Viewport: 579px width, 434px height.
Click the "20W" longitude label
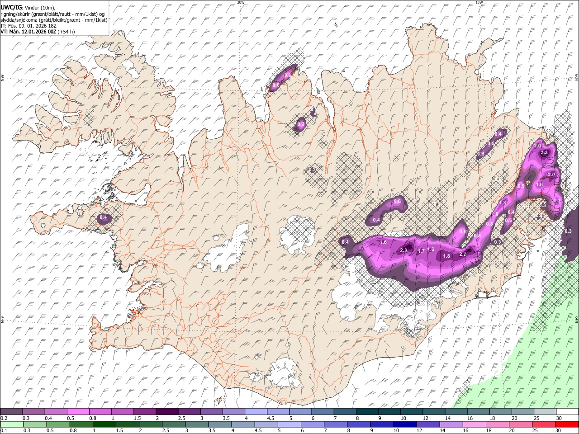(241, 2)
